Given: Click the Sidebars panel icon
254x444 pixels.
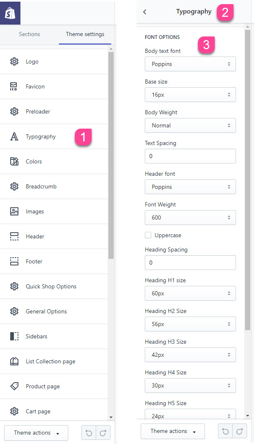Looking at the screenshot, I should [x=14, y=336].
